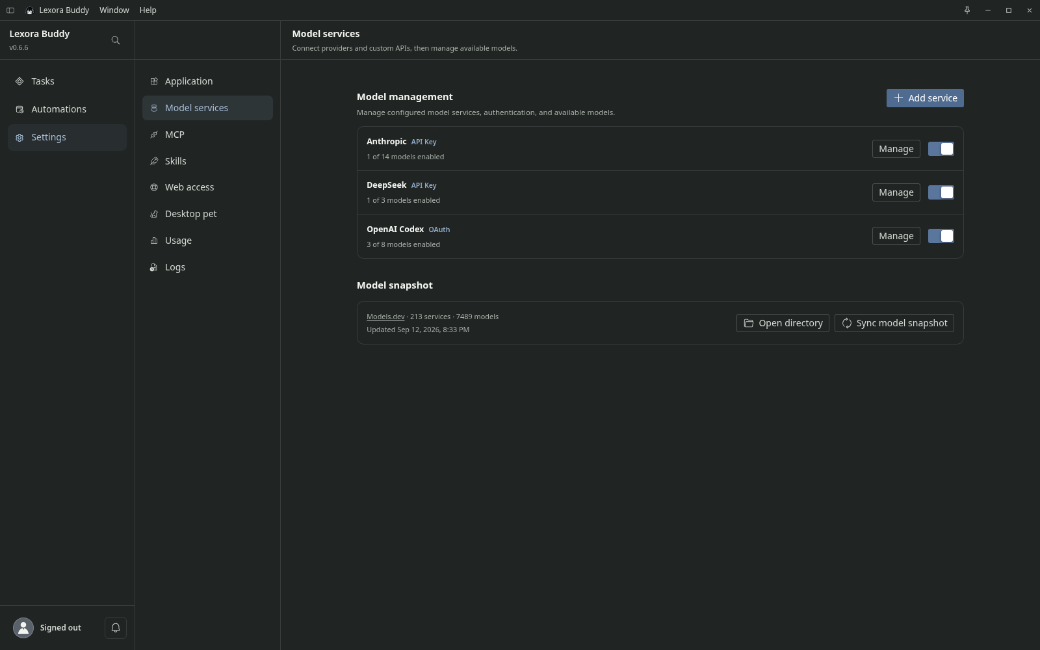Open the Help menu

coord(148,10)
